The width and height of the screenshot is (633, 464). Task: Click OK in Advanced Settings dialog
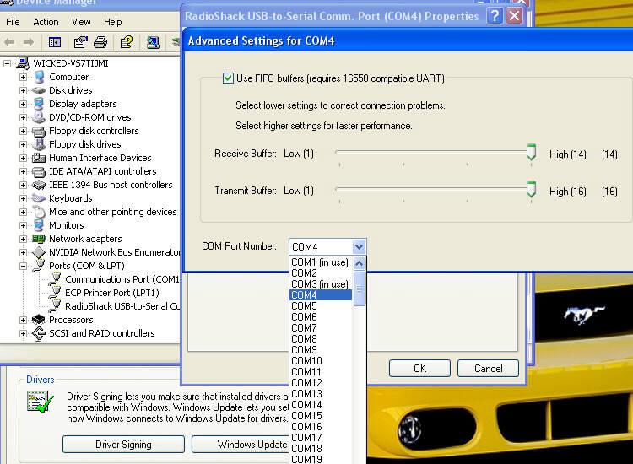coord(419,369)
